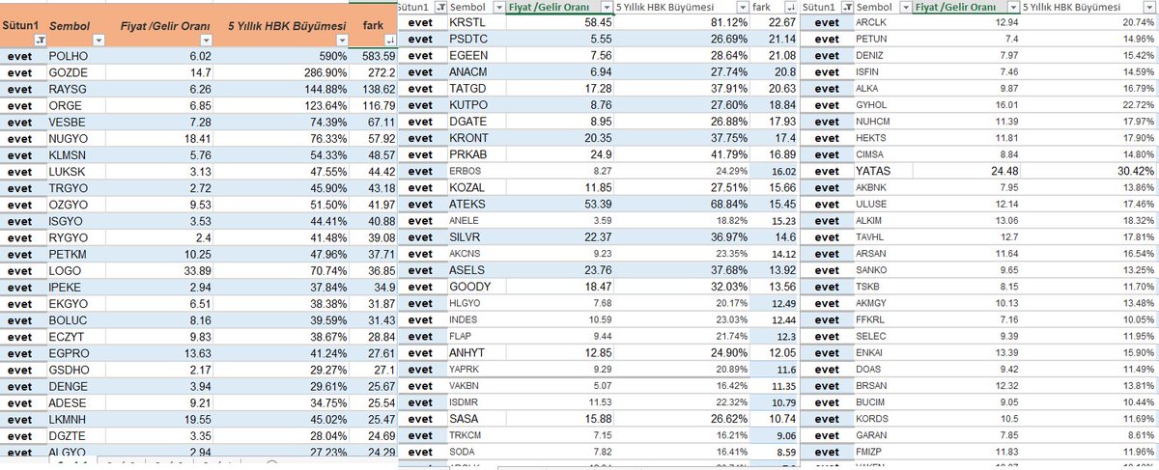This screenshot has height=470, width=1159.
Task: Open Fiyat/Gelir Oranı filter above 12.94
Action: click(1012, 7)
